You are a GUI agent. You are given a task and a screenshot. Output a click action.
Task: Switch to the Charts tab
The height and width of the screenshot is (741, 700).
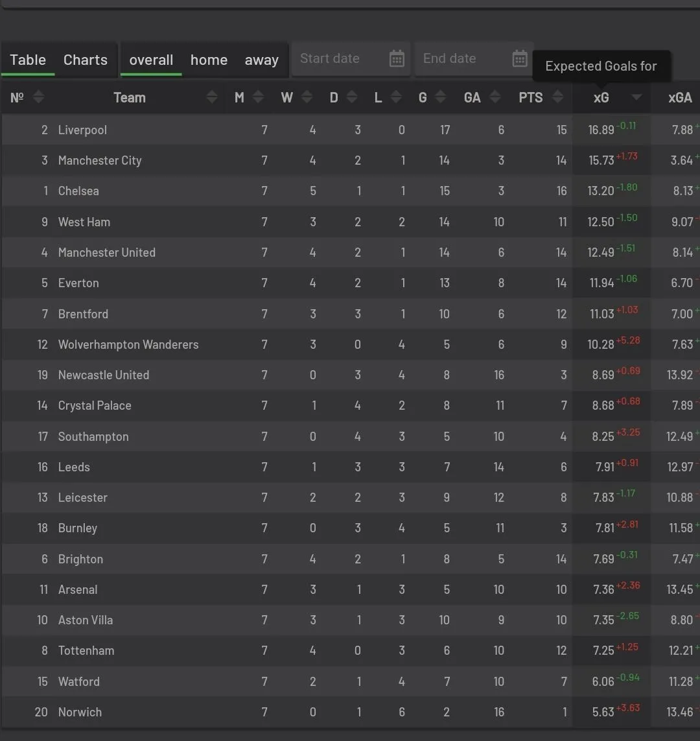(86, 60)
